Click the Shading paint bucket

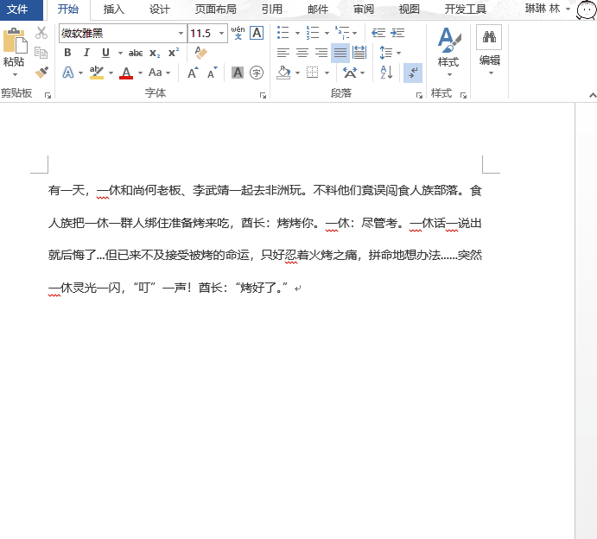point(283,73)
